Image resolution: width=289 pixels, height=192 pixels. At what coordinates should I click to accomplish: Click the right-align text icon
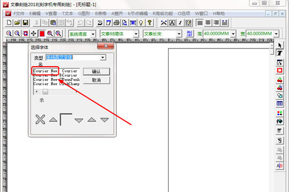point(216,22)
